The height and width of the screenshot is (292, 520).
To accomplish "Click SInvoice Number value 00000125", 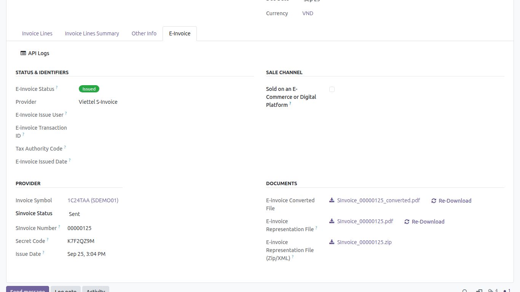I will pyautogui.click(x=80, y=229).
